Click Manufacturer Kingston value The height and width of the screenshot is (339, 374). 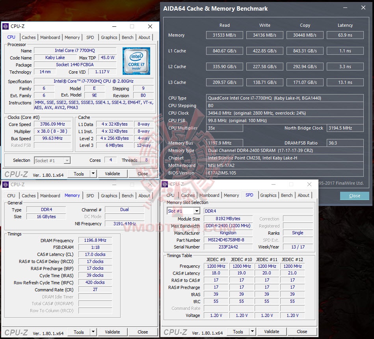point(228,233)
